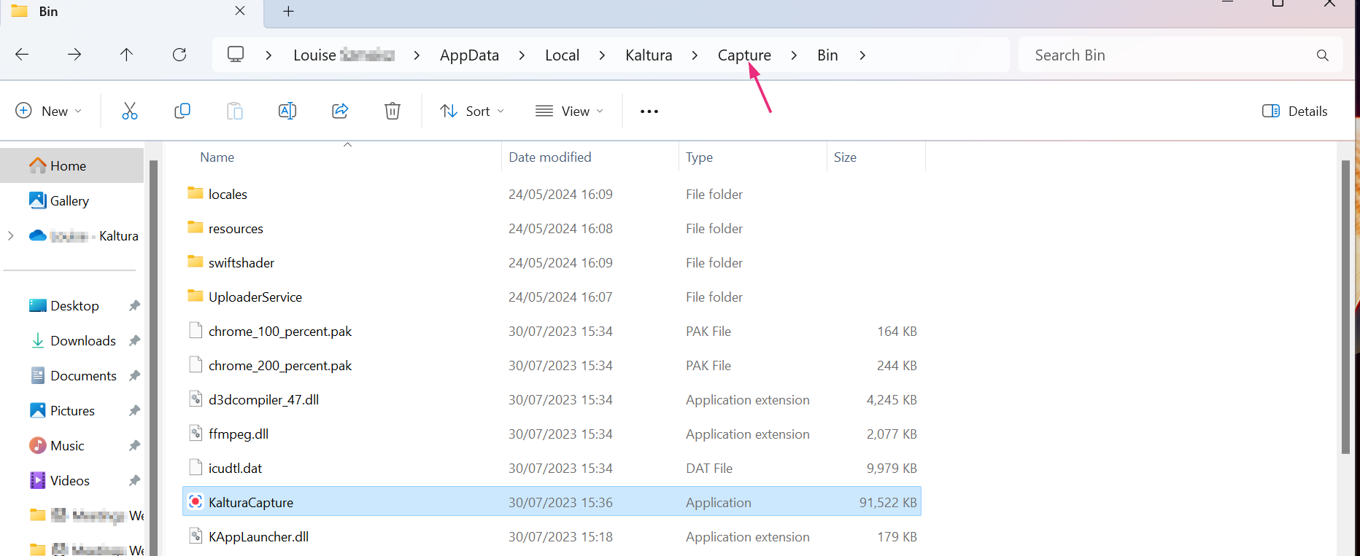Select the UploaderService folder icon

196,296
